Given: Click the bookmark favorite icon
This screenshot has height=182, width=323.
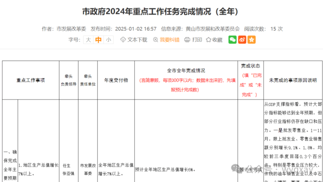Looking at the screenshot, I should (208, 40).
